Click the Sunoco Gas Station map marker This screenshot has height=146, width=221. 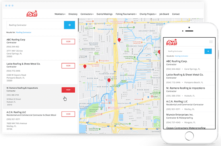130,103
